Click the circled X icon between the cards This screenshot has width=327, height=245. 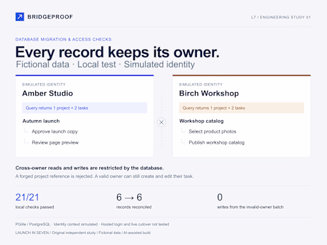[162, 122]
